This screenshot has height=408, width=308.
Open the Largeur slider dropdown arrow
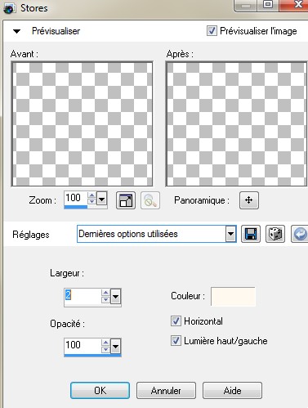coord(115,296)
